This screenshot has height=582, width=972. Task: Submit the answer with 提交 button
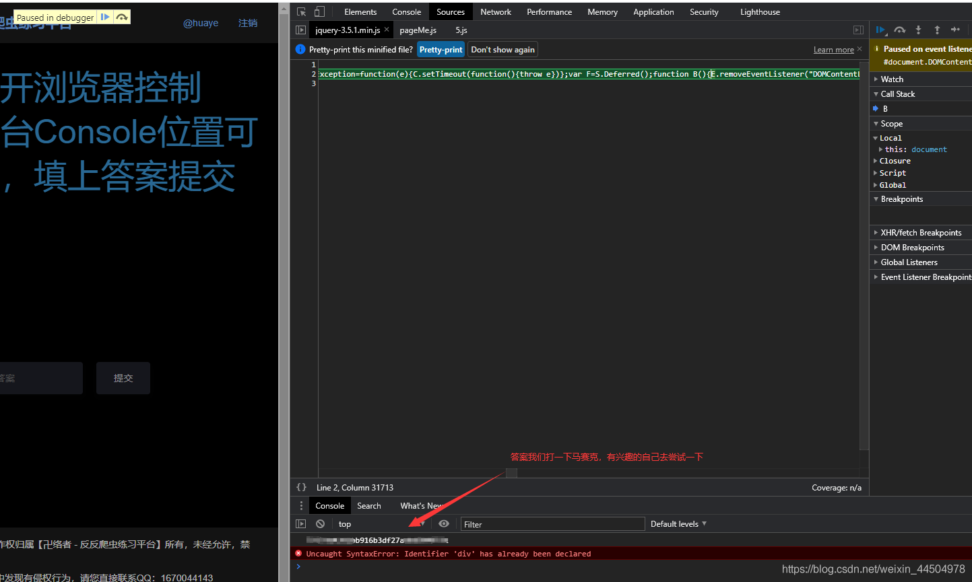(123, 378)
